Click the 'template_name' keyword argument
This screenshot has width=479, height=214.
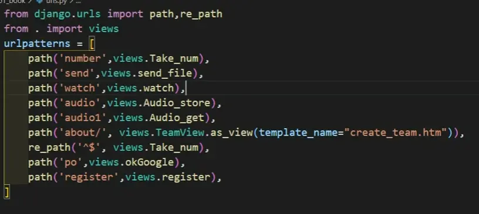point(298,133)
